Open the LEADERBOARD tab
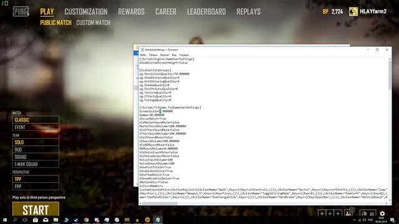 [206, 12]
